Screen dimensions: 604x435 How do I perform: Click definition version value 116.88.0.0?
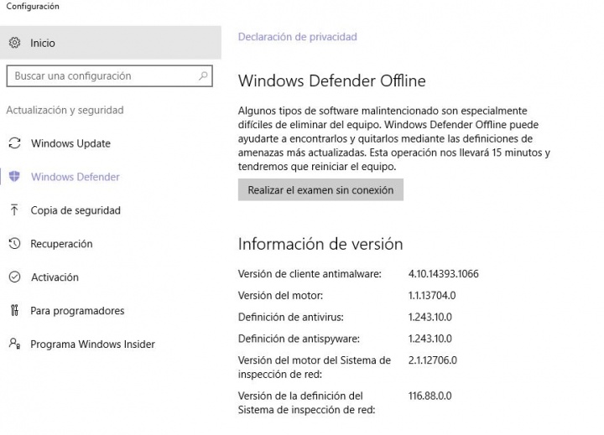pyautogui.click(x=430, y=396)
